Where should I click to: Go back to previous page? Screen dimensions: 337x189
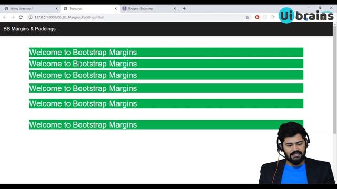[5, 17]
